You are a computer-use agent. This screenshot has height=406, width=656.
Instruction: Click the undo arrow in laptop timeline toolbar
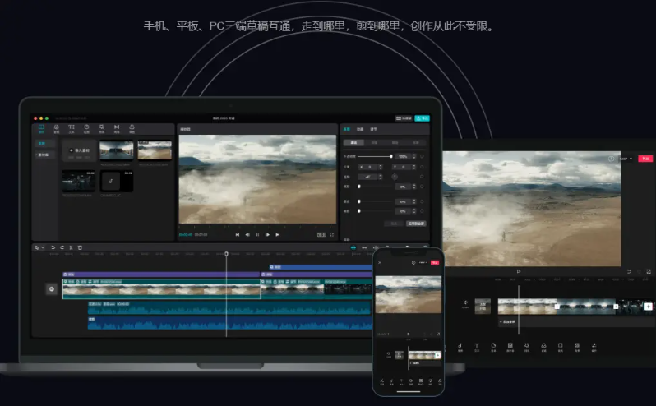[x=53, y=247]
